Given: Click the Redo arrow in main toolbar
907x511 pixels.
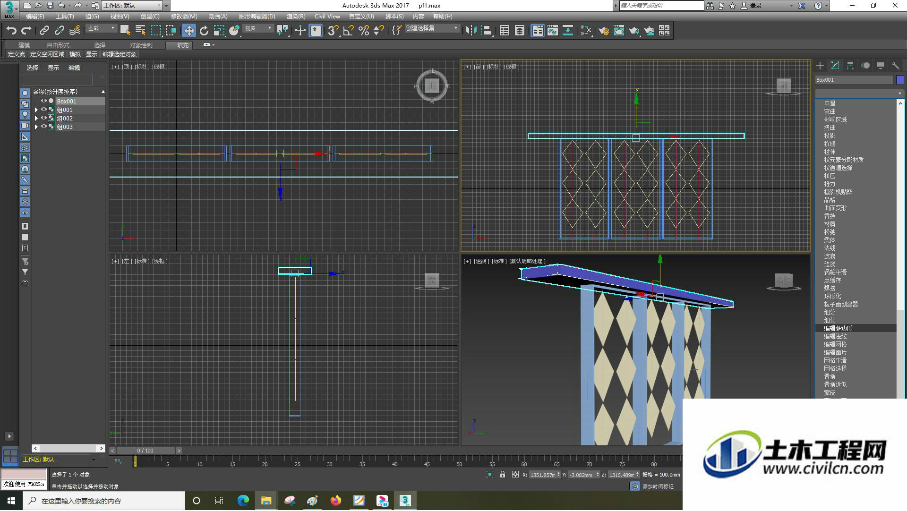Looking at the screenshot, I should point(26,31).
